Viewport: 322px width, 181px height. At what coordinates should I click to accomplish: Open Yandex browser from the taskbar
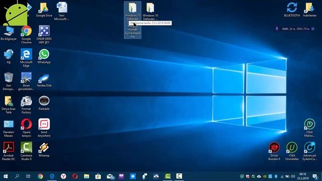click(63, 176)
